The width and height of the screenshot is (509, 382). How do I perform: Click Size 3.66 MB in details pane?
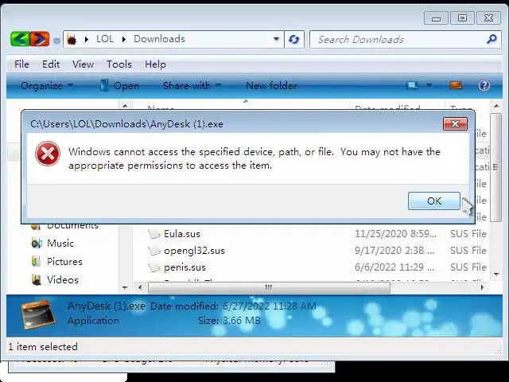click(229, 321)
